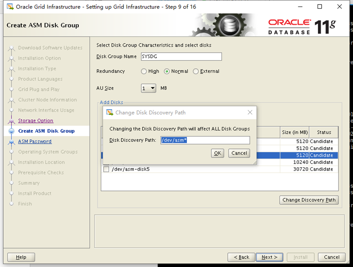
Task: Click the Prerequisite Checks step
Action: [x=41, y=173]
